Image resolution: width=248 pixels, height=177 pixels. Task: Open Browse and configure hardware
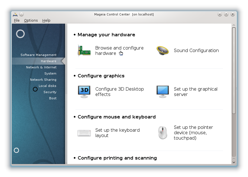(120, 50)
